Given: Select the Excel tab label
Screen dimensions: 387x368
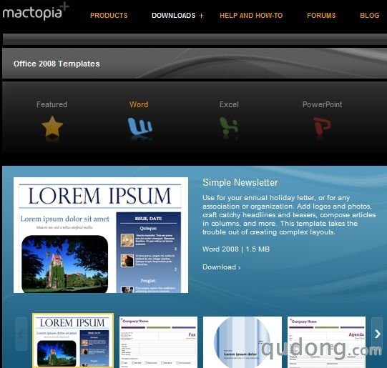Looking at the screenshot, I should click(x=229, y=104).
